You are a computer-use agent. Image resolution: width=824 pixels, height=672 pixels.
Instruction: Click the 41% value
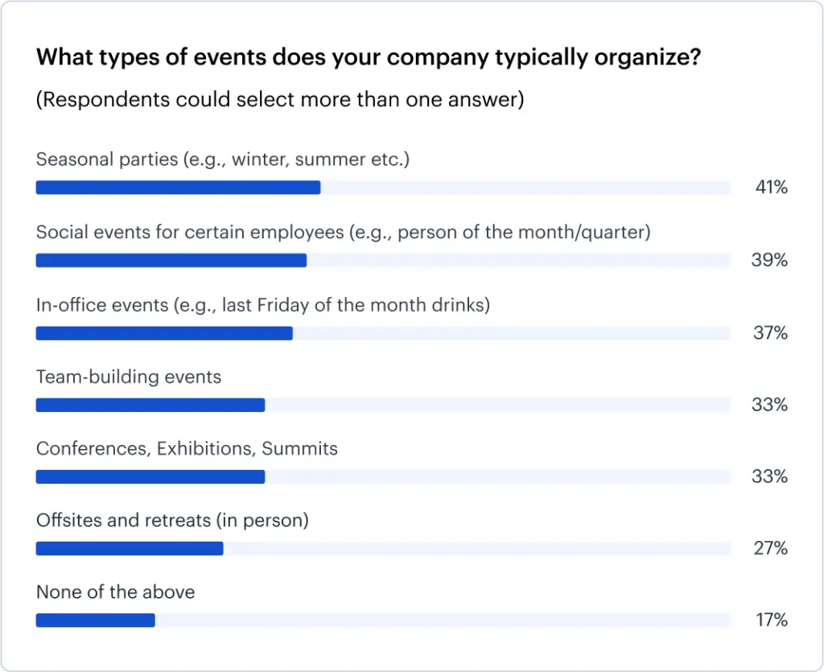coord(771,188)
